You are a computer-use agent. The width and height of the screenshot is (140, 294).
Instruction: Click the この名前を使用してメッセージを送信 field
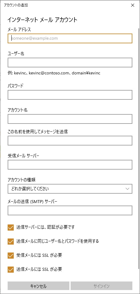(x=70, y=141)
